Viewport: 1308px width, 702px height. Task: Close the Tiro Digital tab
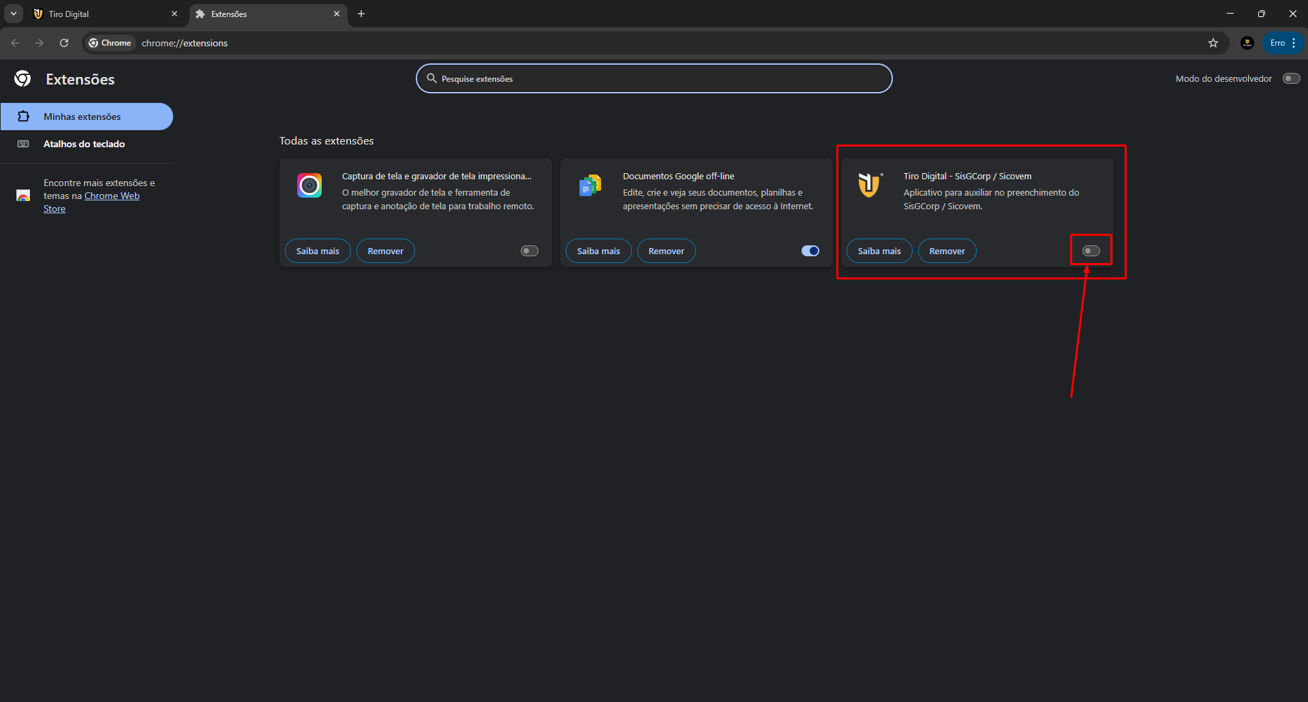(x=174, y=14)
